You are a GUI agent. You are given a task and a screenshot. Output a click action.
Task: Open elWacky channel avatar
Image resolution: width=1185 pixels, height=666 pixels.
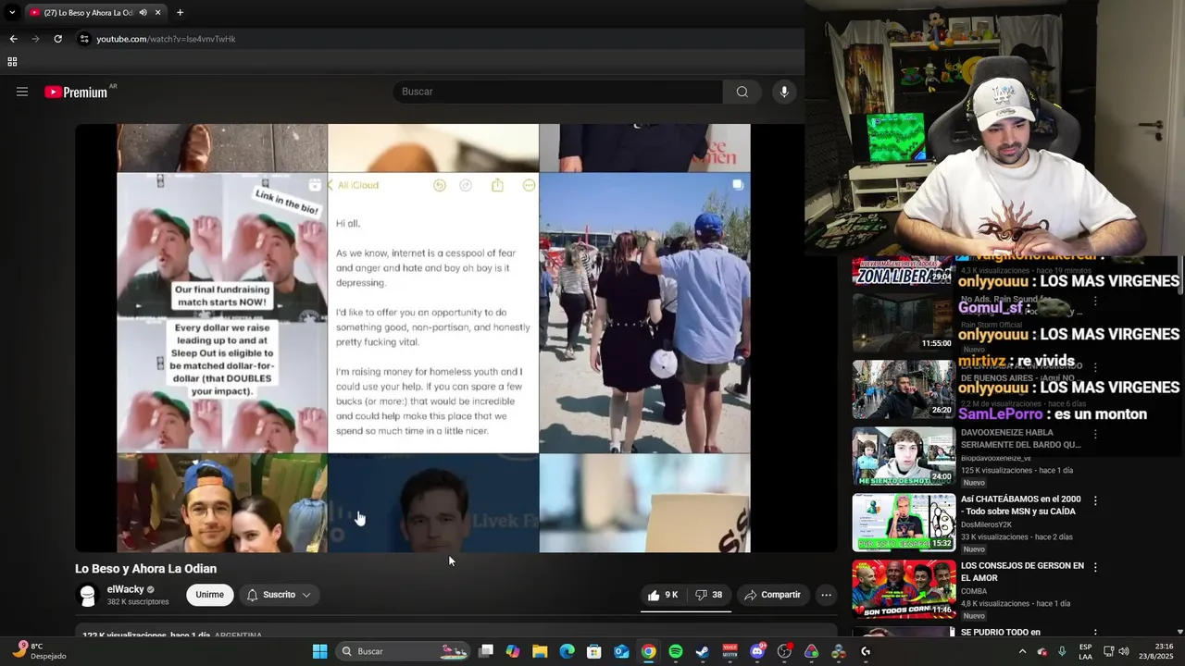(88, 596)
